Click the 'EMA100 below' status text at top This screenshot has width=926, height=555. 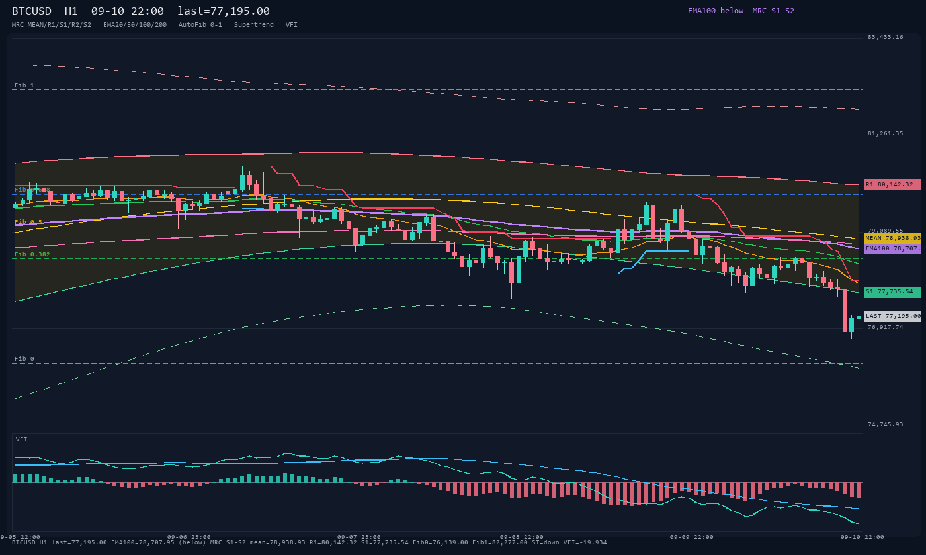coord(716,11)
